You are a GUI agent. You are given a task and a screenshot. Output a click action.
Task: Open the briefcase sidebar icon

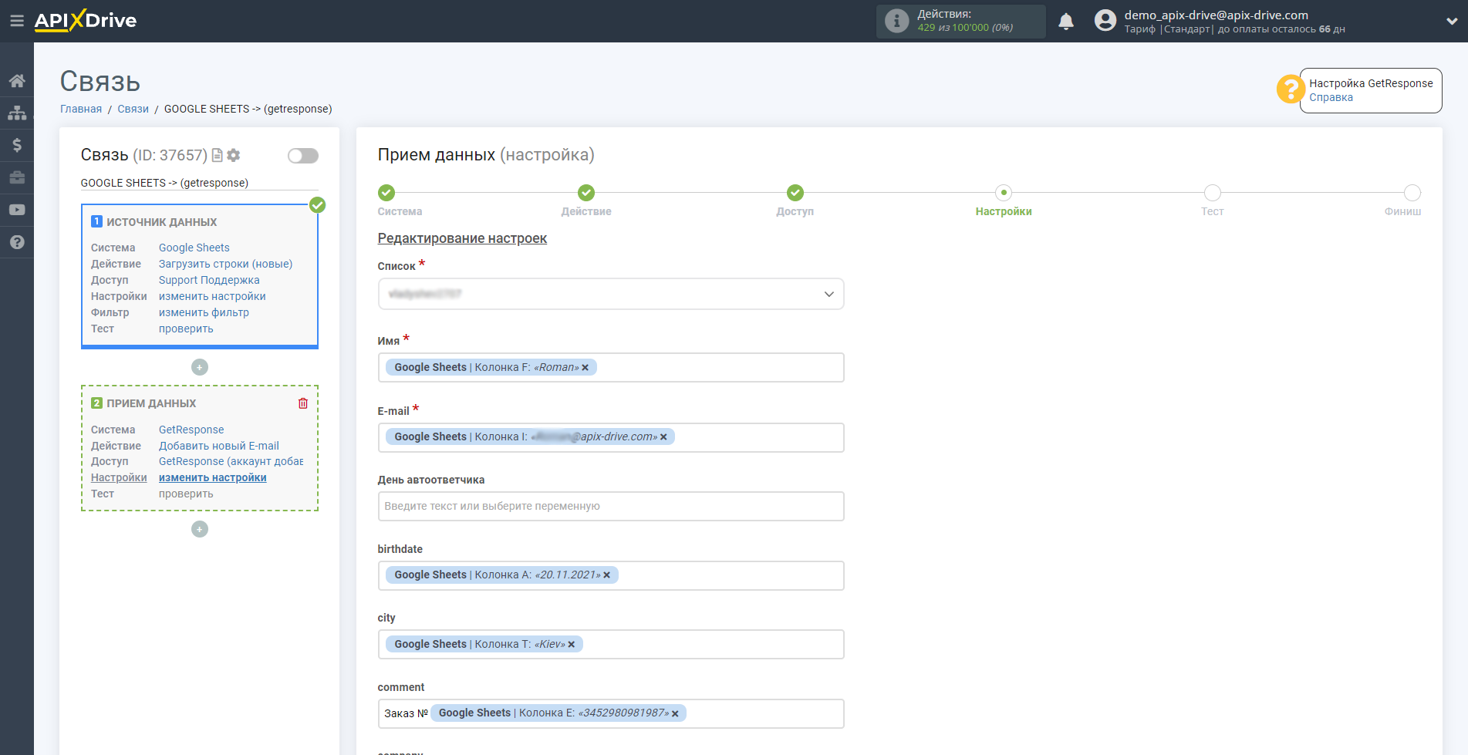[17, 177]
